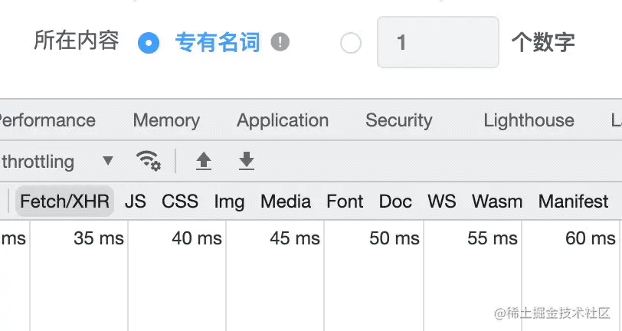Click the info icon beside 专有名词

tap(280, 42)
